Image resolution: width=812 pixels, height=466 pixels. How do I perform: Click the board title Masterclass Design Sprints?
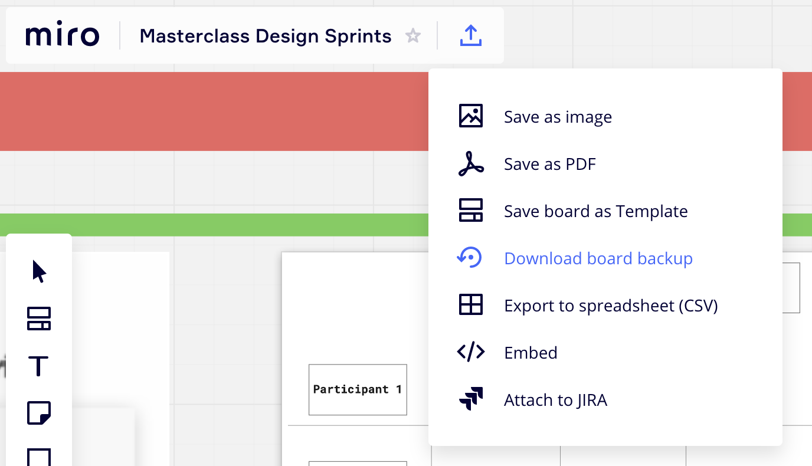coord(265,36)
